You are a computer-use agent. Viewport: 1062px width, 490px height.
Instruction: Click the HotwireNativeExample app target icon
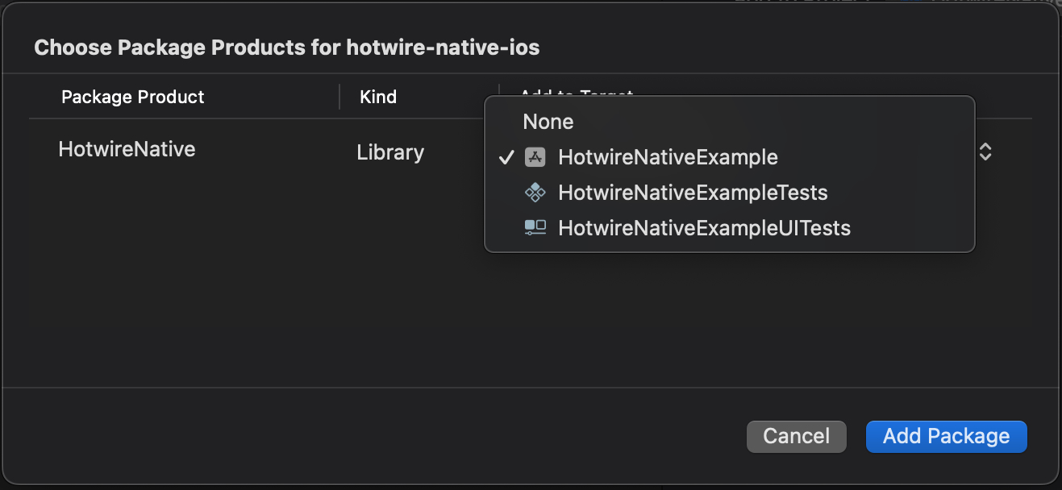pyautogui.click(x=535, y=157)
